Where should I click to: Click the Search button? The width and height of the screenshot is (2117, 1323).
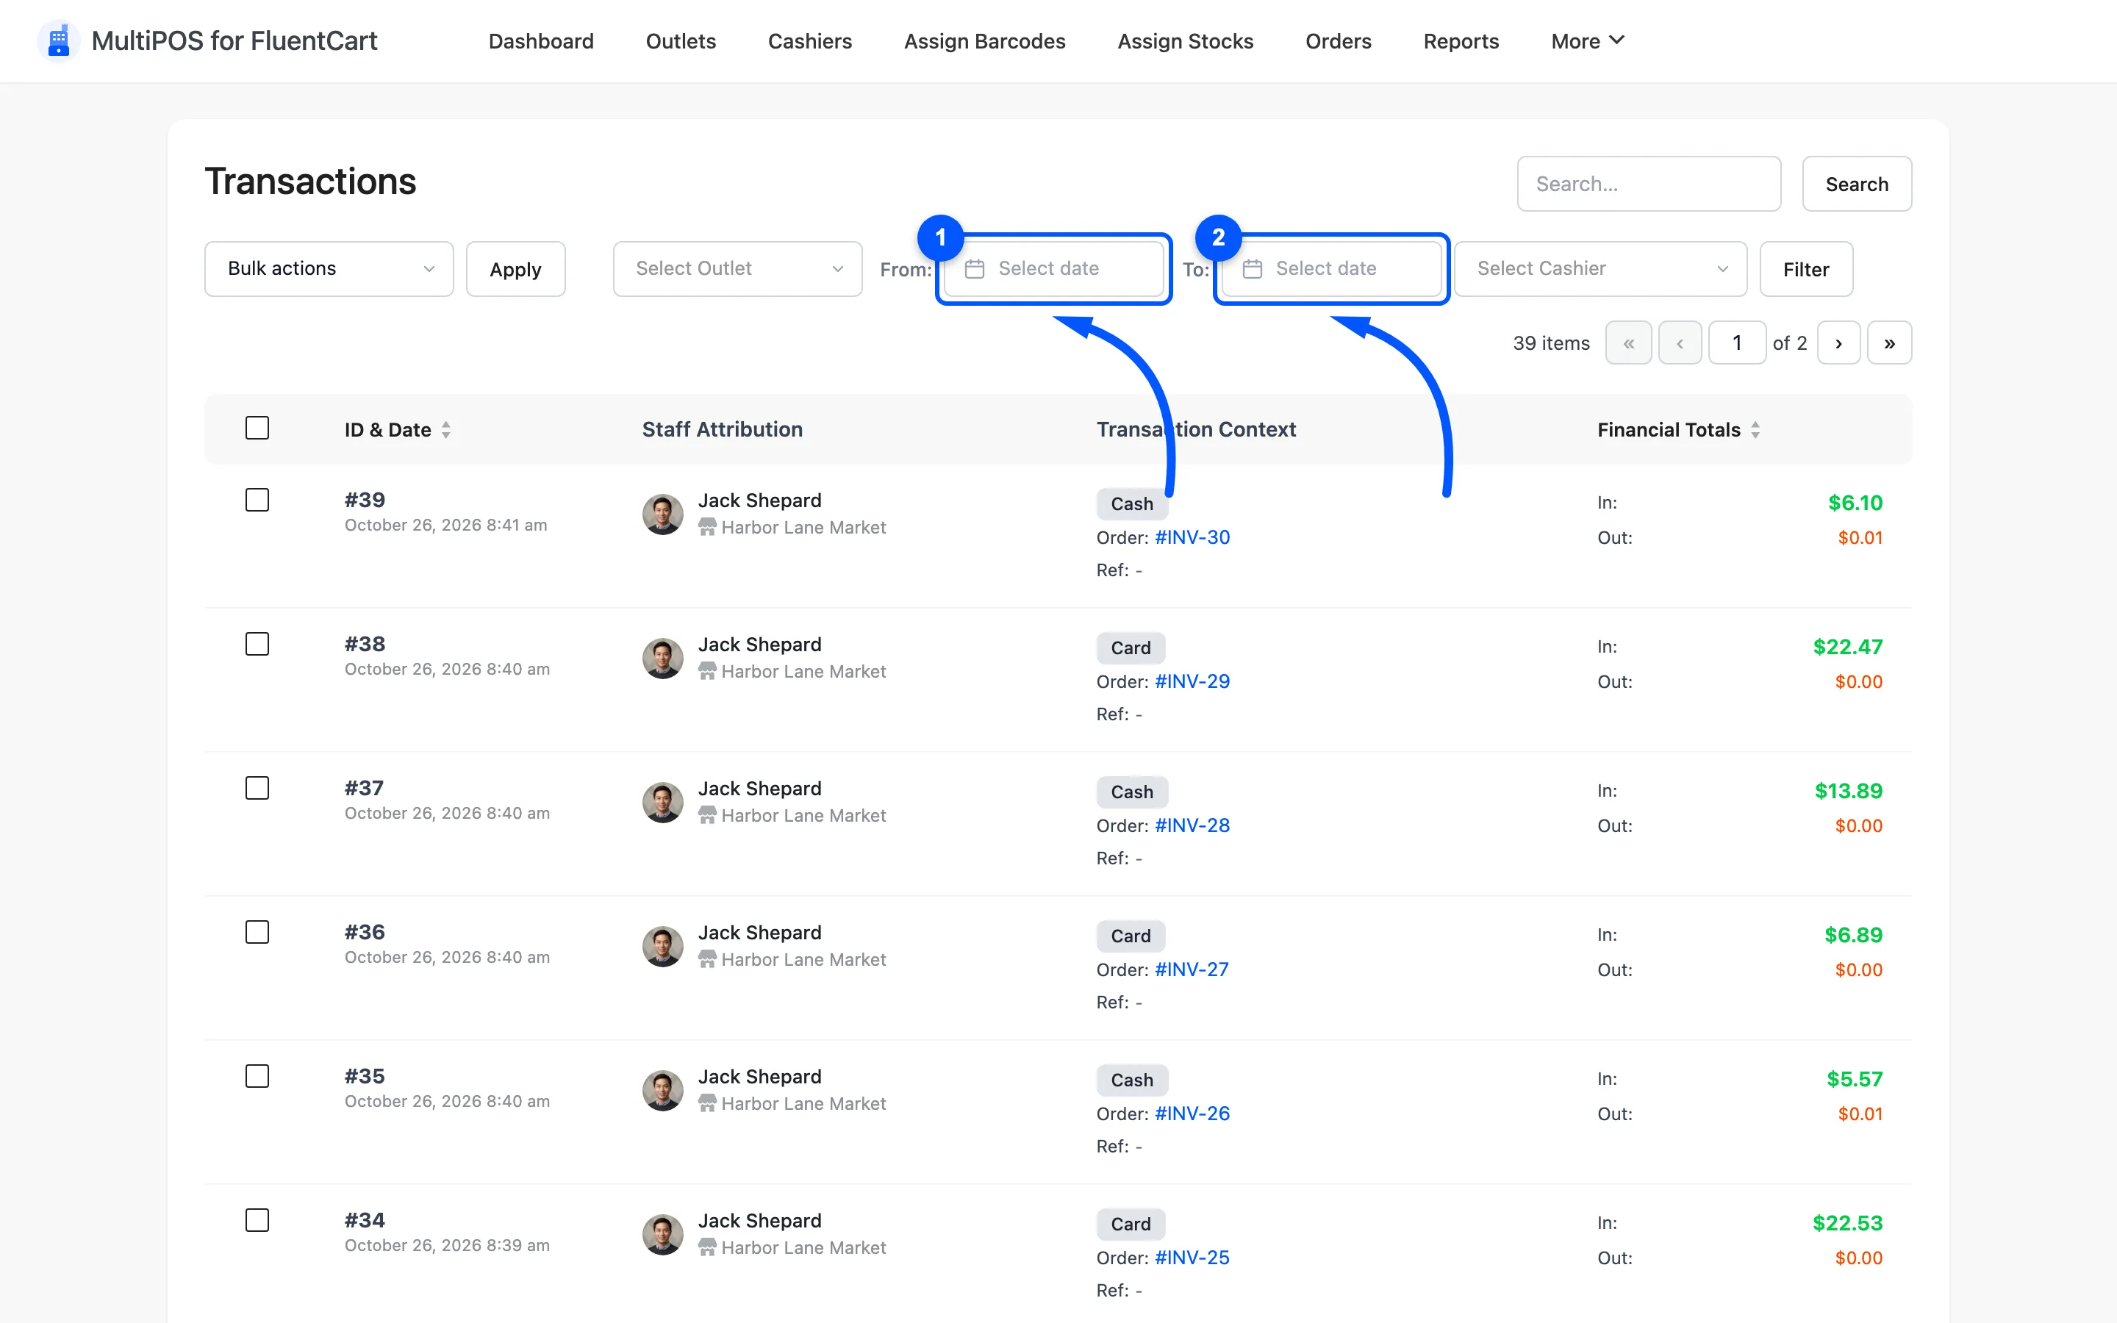click(x=1856, y=184)
